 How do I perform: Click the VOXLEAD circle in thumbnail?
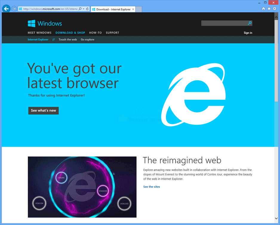pos(124,204)
